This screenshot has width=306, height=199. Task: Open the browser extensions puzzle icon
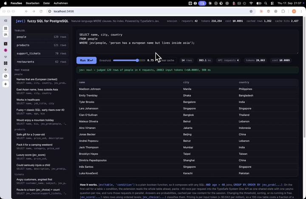(x=283, y=11)
